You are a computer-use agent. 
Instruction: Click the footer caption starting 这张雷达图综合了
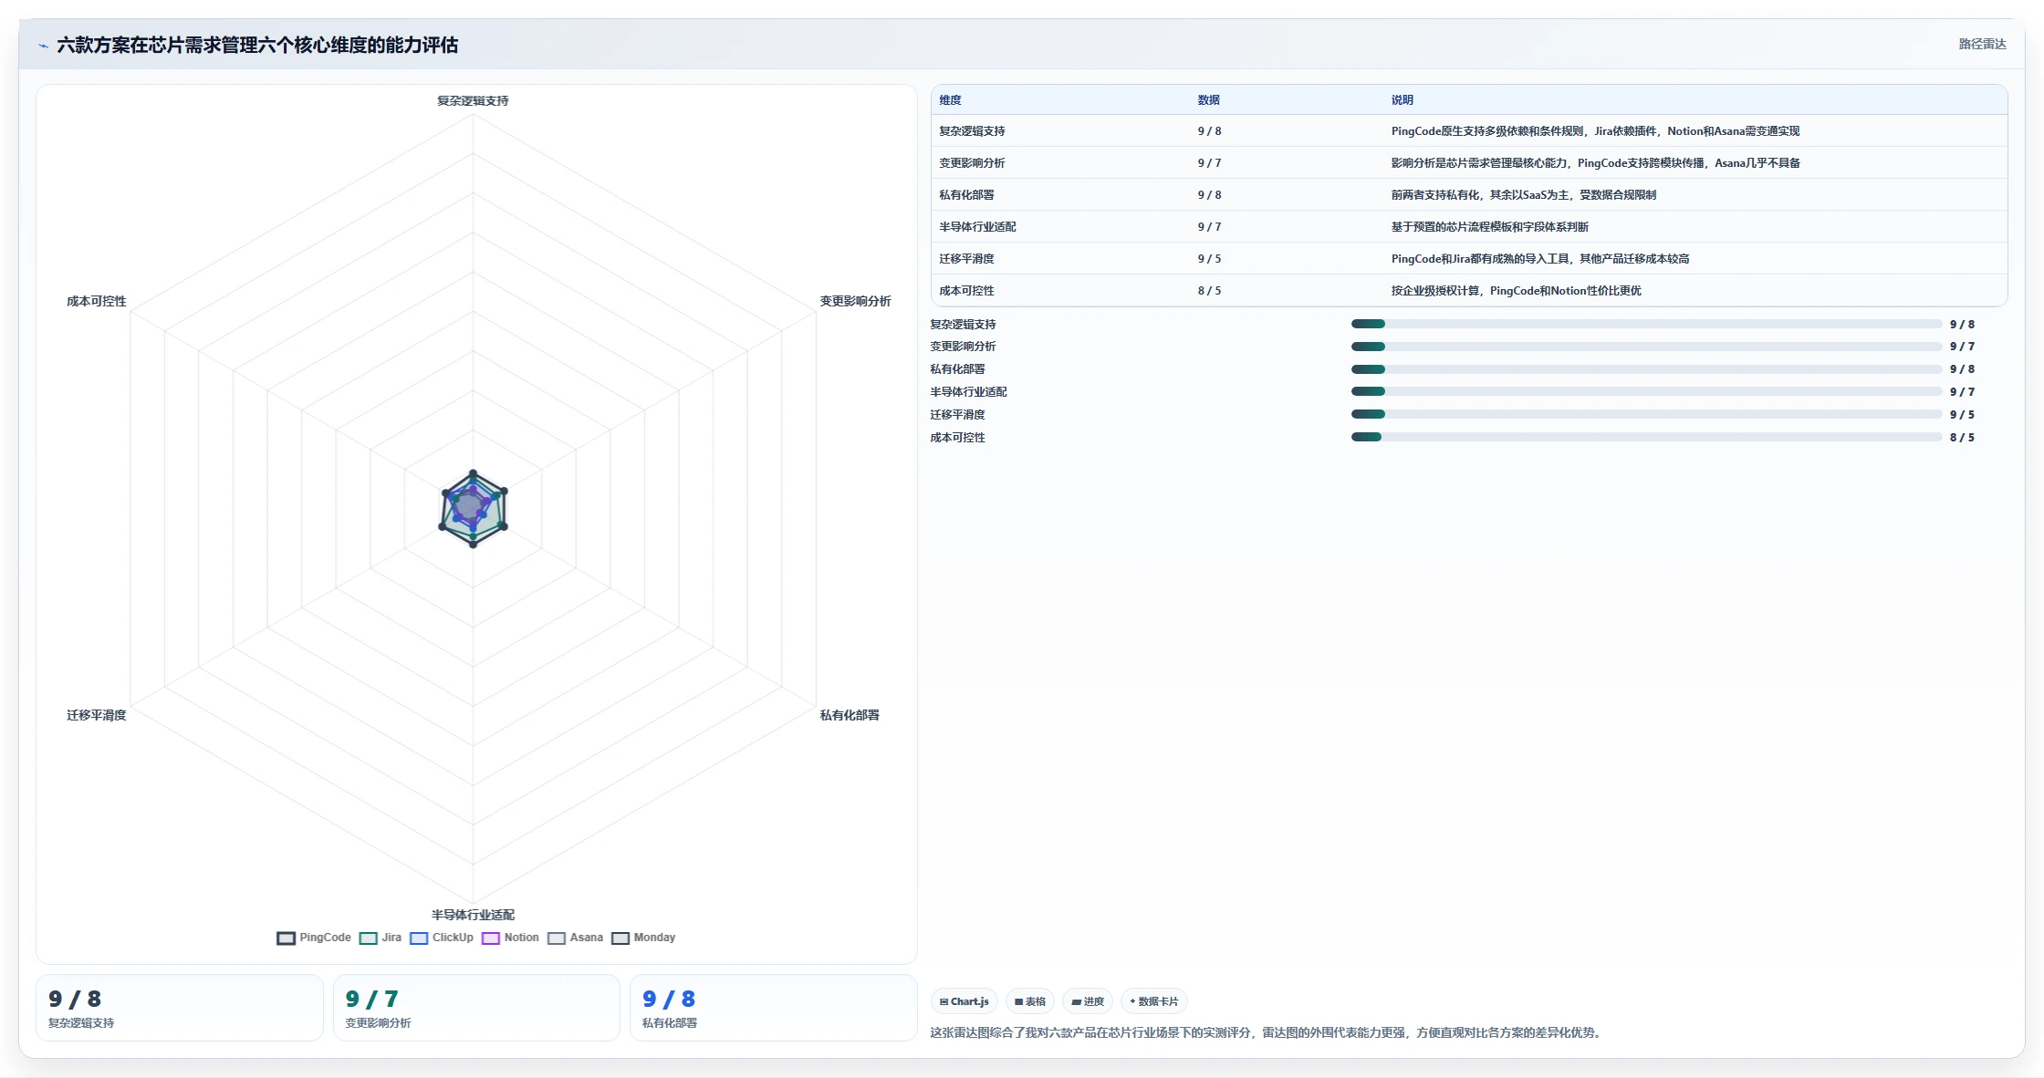tap(1267, 1032)
